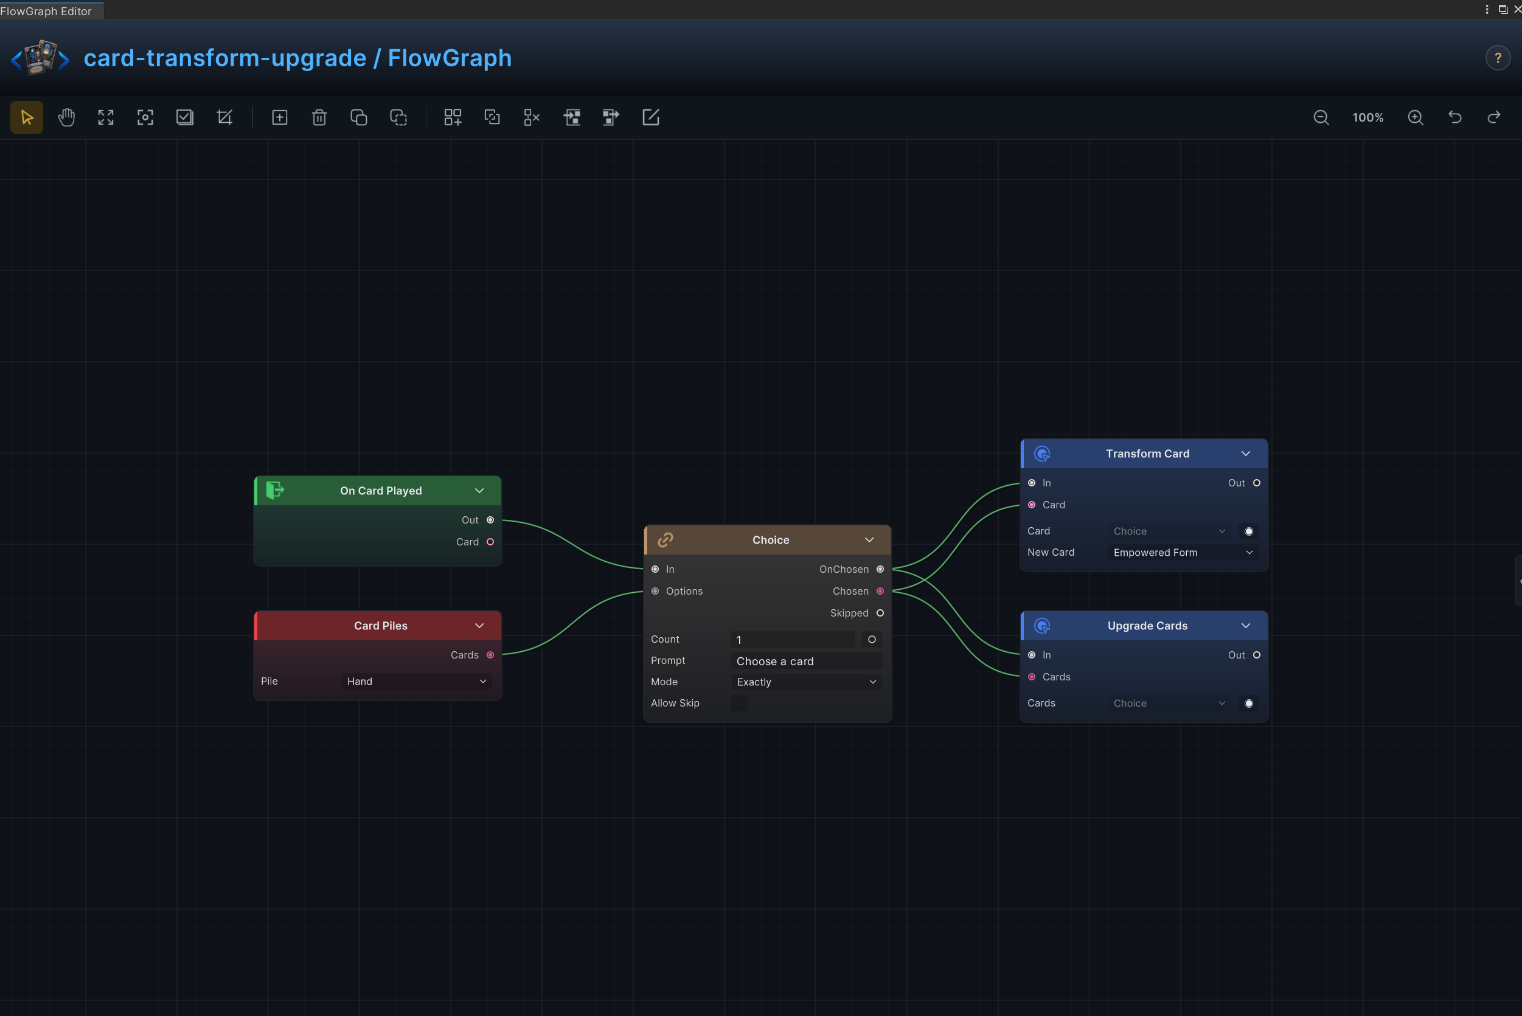Image resolution: width=1522 pixels, height=1016 pixels.
Task: Click the dashed duplicate squares icon
Action: pyautogui.click(x=398, y=117)
